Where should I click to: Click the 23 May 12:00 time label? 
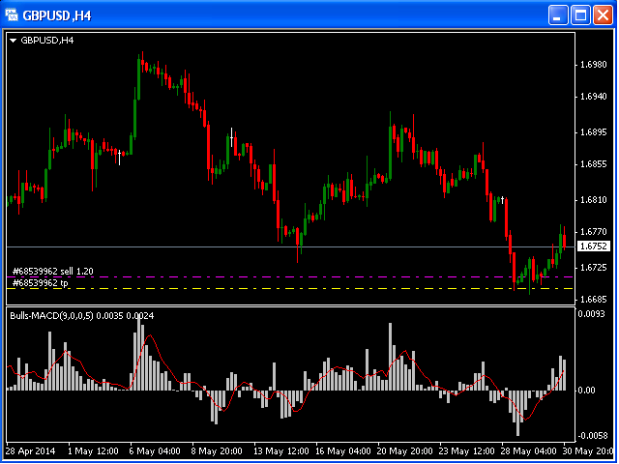point(466,450)
